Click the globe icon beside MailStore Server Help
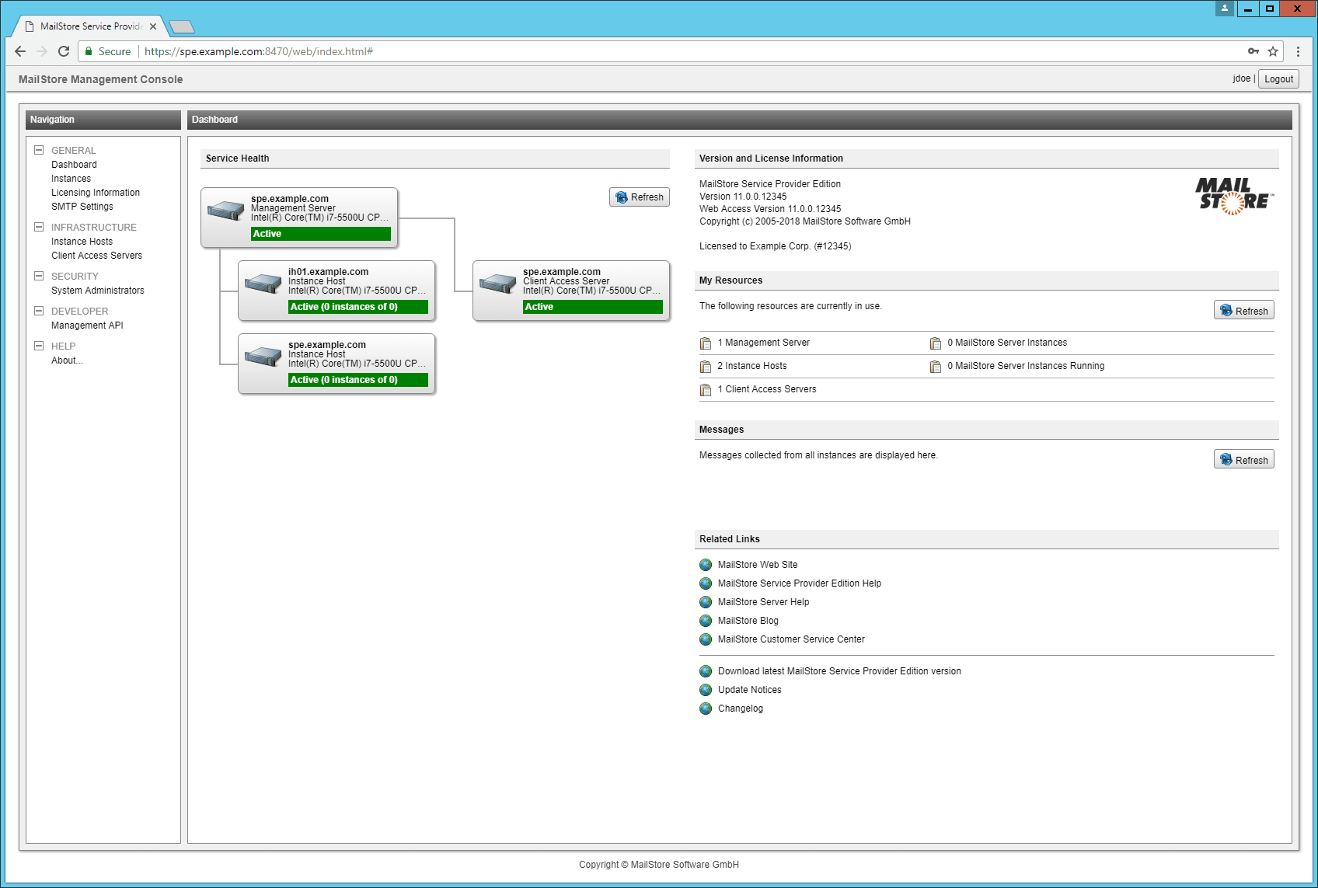Screen dimensions: 1318x888 [706, 602]
